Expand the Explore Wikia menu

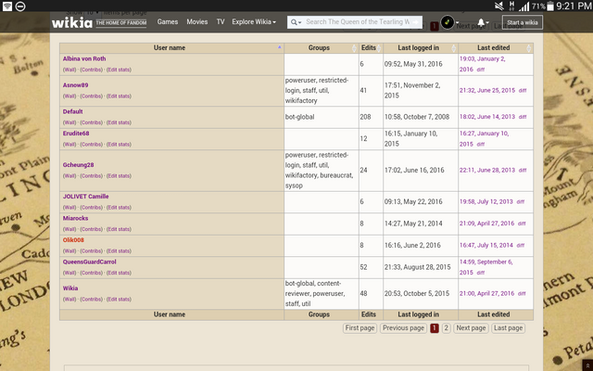pos(254,22)
